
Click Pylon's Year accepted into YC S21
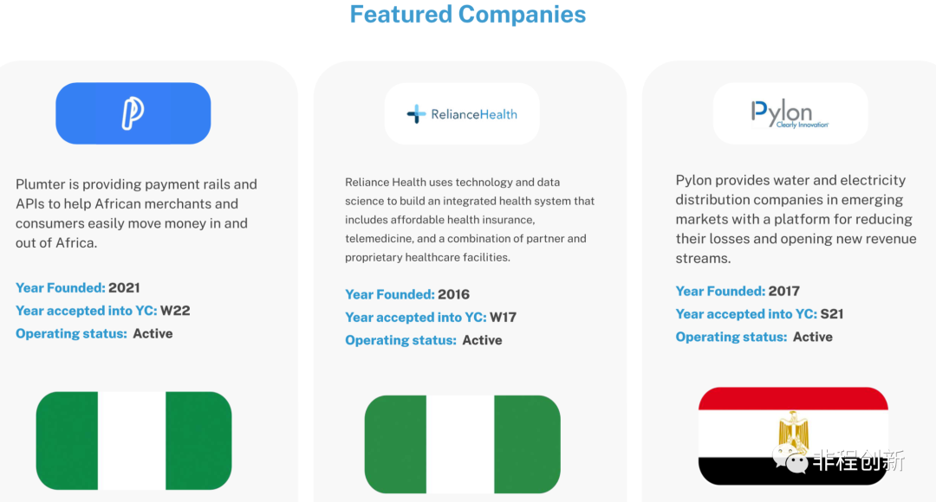click(759, 314)
